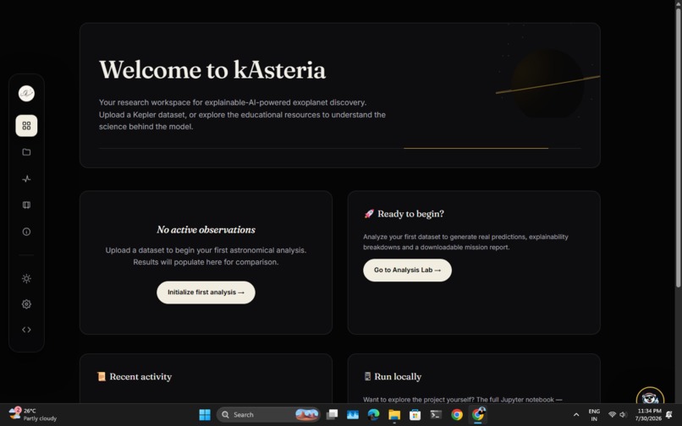Open the book resources icon in sidebar
Screen dimensions: 682x426
(x=26, y=205)
